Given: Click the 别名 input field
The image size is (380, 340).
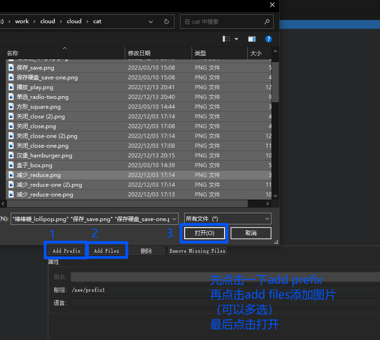Looking at the screenshot, I should point(225,277).
